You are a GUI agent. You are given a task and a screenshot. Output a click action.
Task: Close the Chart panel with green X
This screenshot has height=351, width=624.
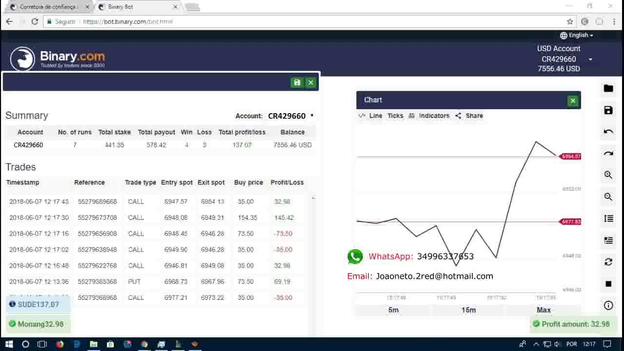[573, 101]
